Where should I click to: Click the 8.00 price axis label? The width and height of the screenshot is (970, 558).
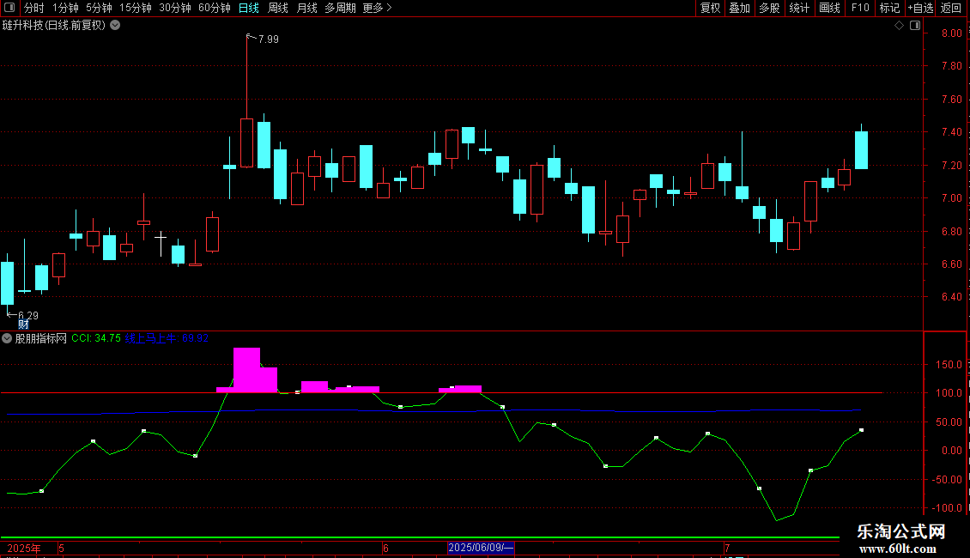pos(951,33)
